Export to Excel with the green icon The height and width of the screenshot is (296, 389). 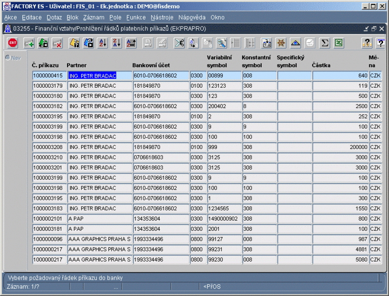coord(339,43)
